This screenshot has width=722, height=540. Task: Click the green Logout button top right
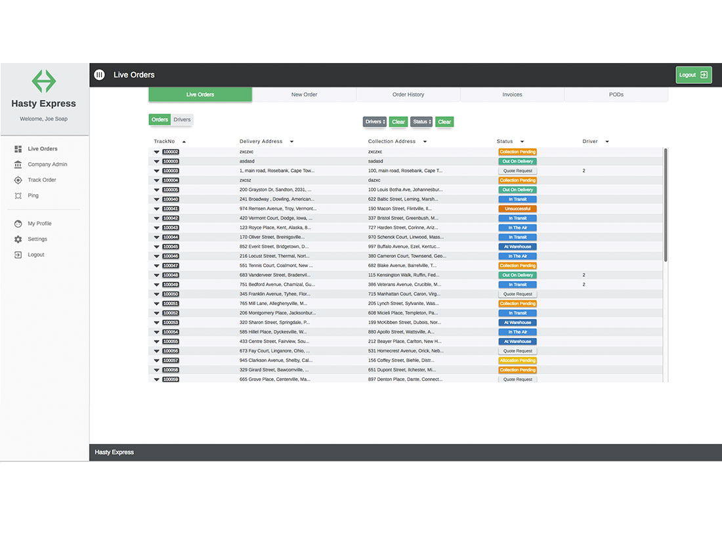click(x=694, y=75)
